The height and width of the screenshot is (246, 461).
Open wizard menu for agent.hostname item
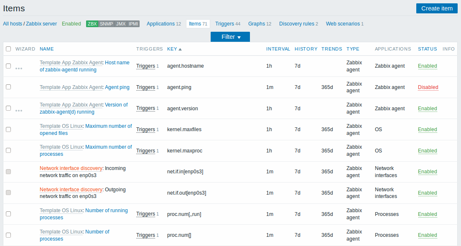coord(19,68)
